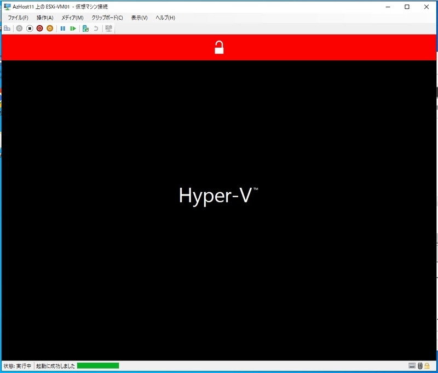This screenshot has height=373, width=438.
Task: Send Ctrl+Alt+Delete using toolbar icon
Action: tap(7, 28)
